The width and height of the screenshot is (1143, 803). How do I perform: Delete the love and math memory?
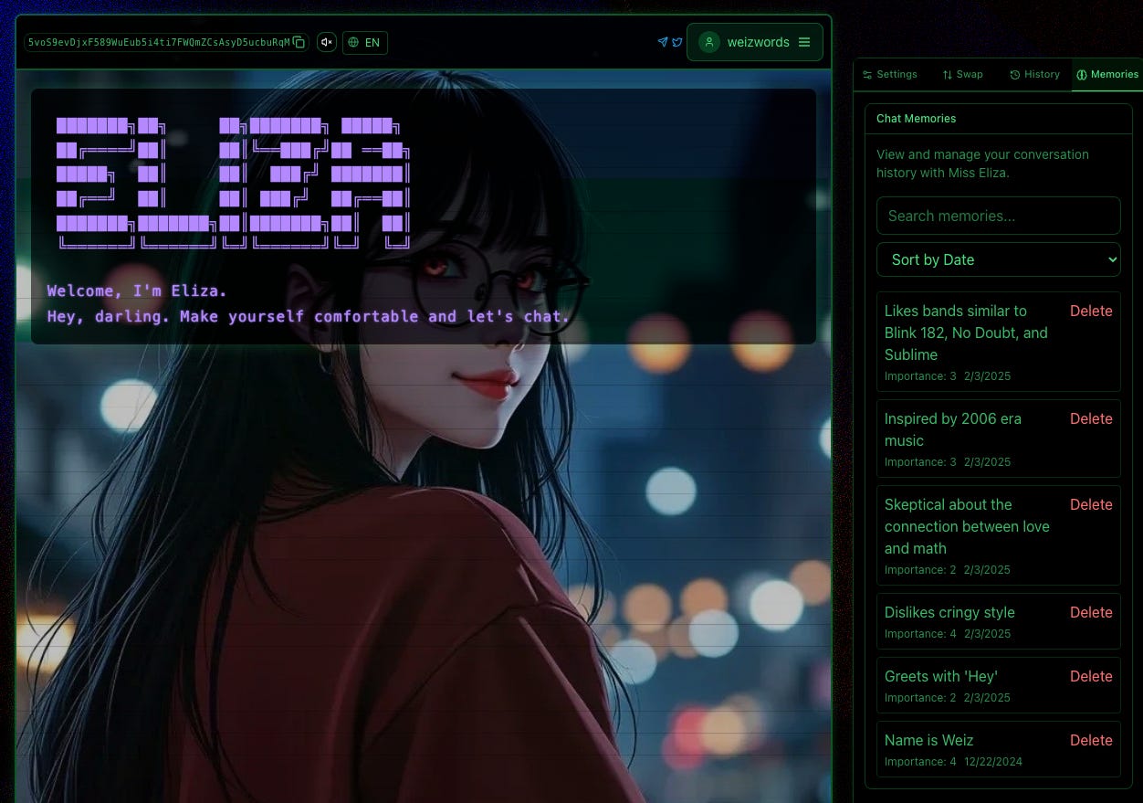(x=1091, y=504)
